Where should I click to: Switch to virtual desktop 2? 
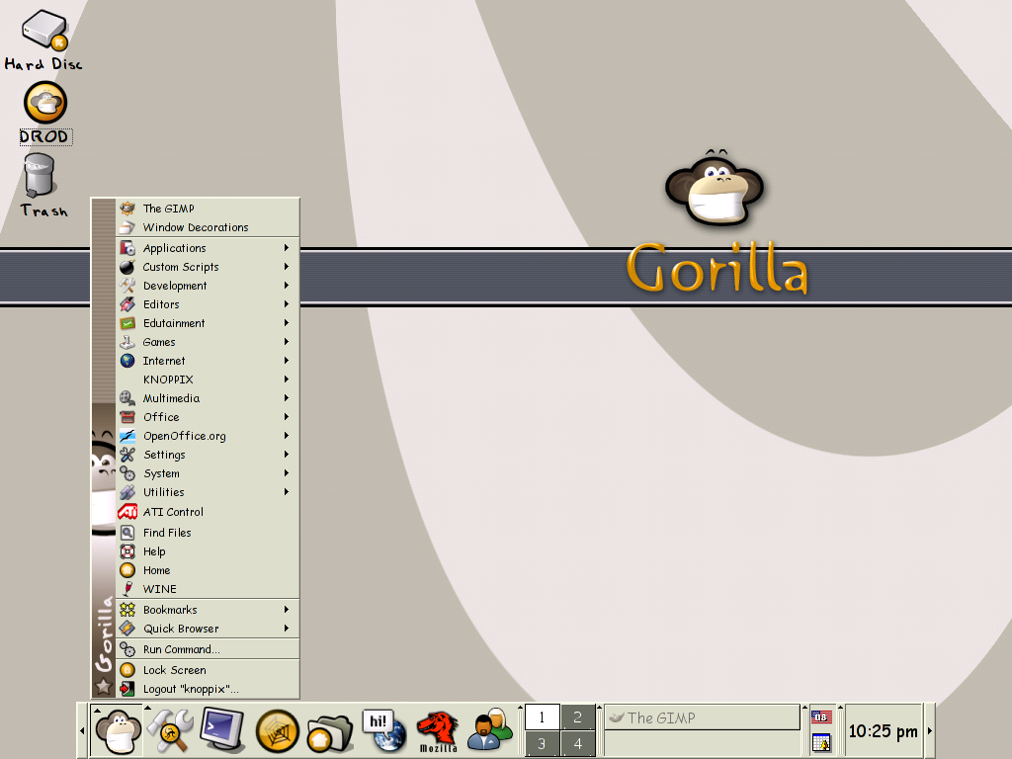click(577, 717)
